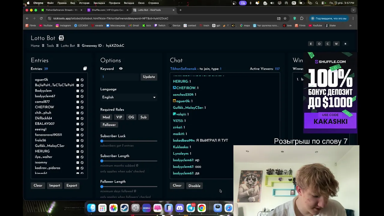
Task: Click the Lotto Bot robot icon
Action: (x=61, y=38)
